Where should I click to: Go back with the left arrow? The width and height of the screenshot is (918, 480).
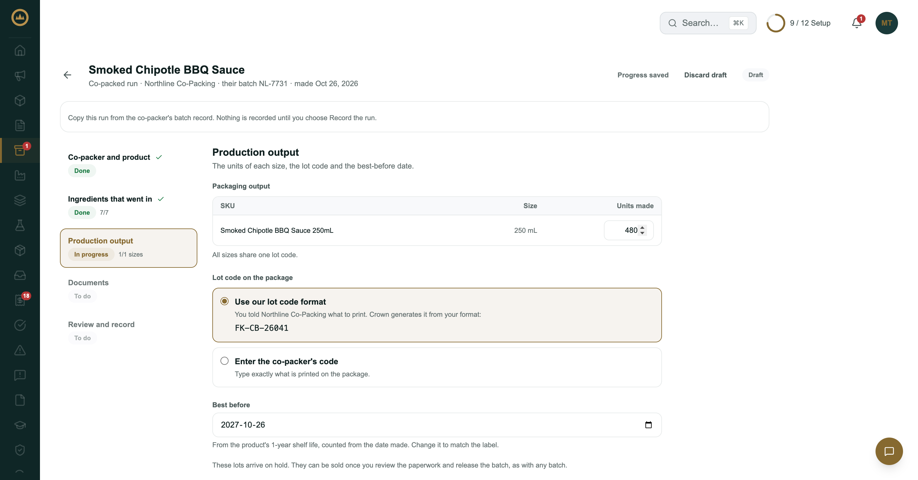[x=67, y=75]
